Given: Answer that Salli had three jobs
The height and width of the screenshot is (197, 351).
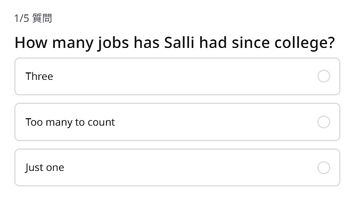Looking at the screenshot, I should [177, 76].
